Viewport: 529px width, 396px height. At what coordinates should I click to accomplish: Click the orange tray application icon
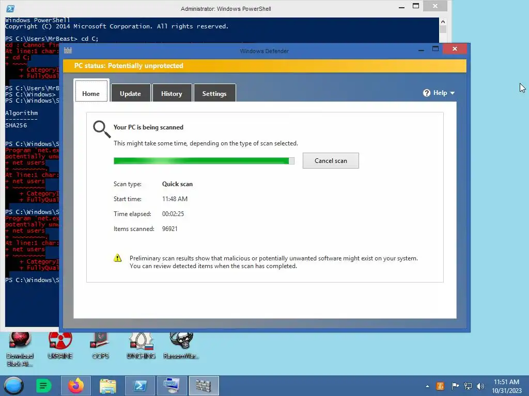click(440, 386)
